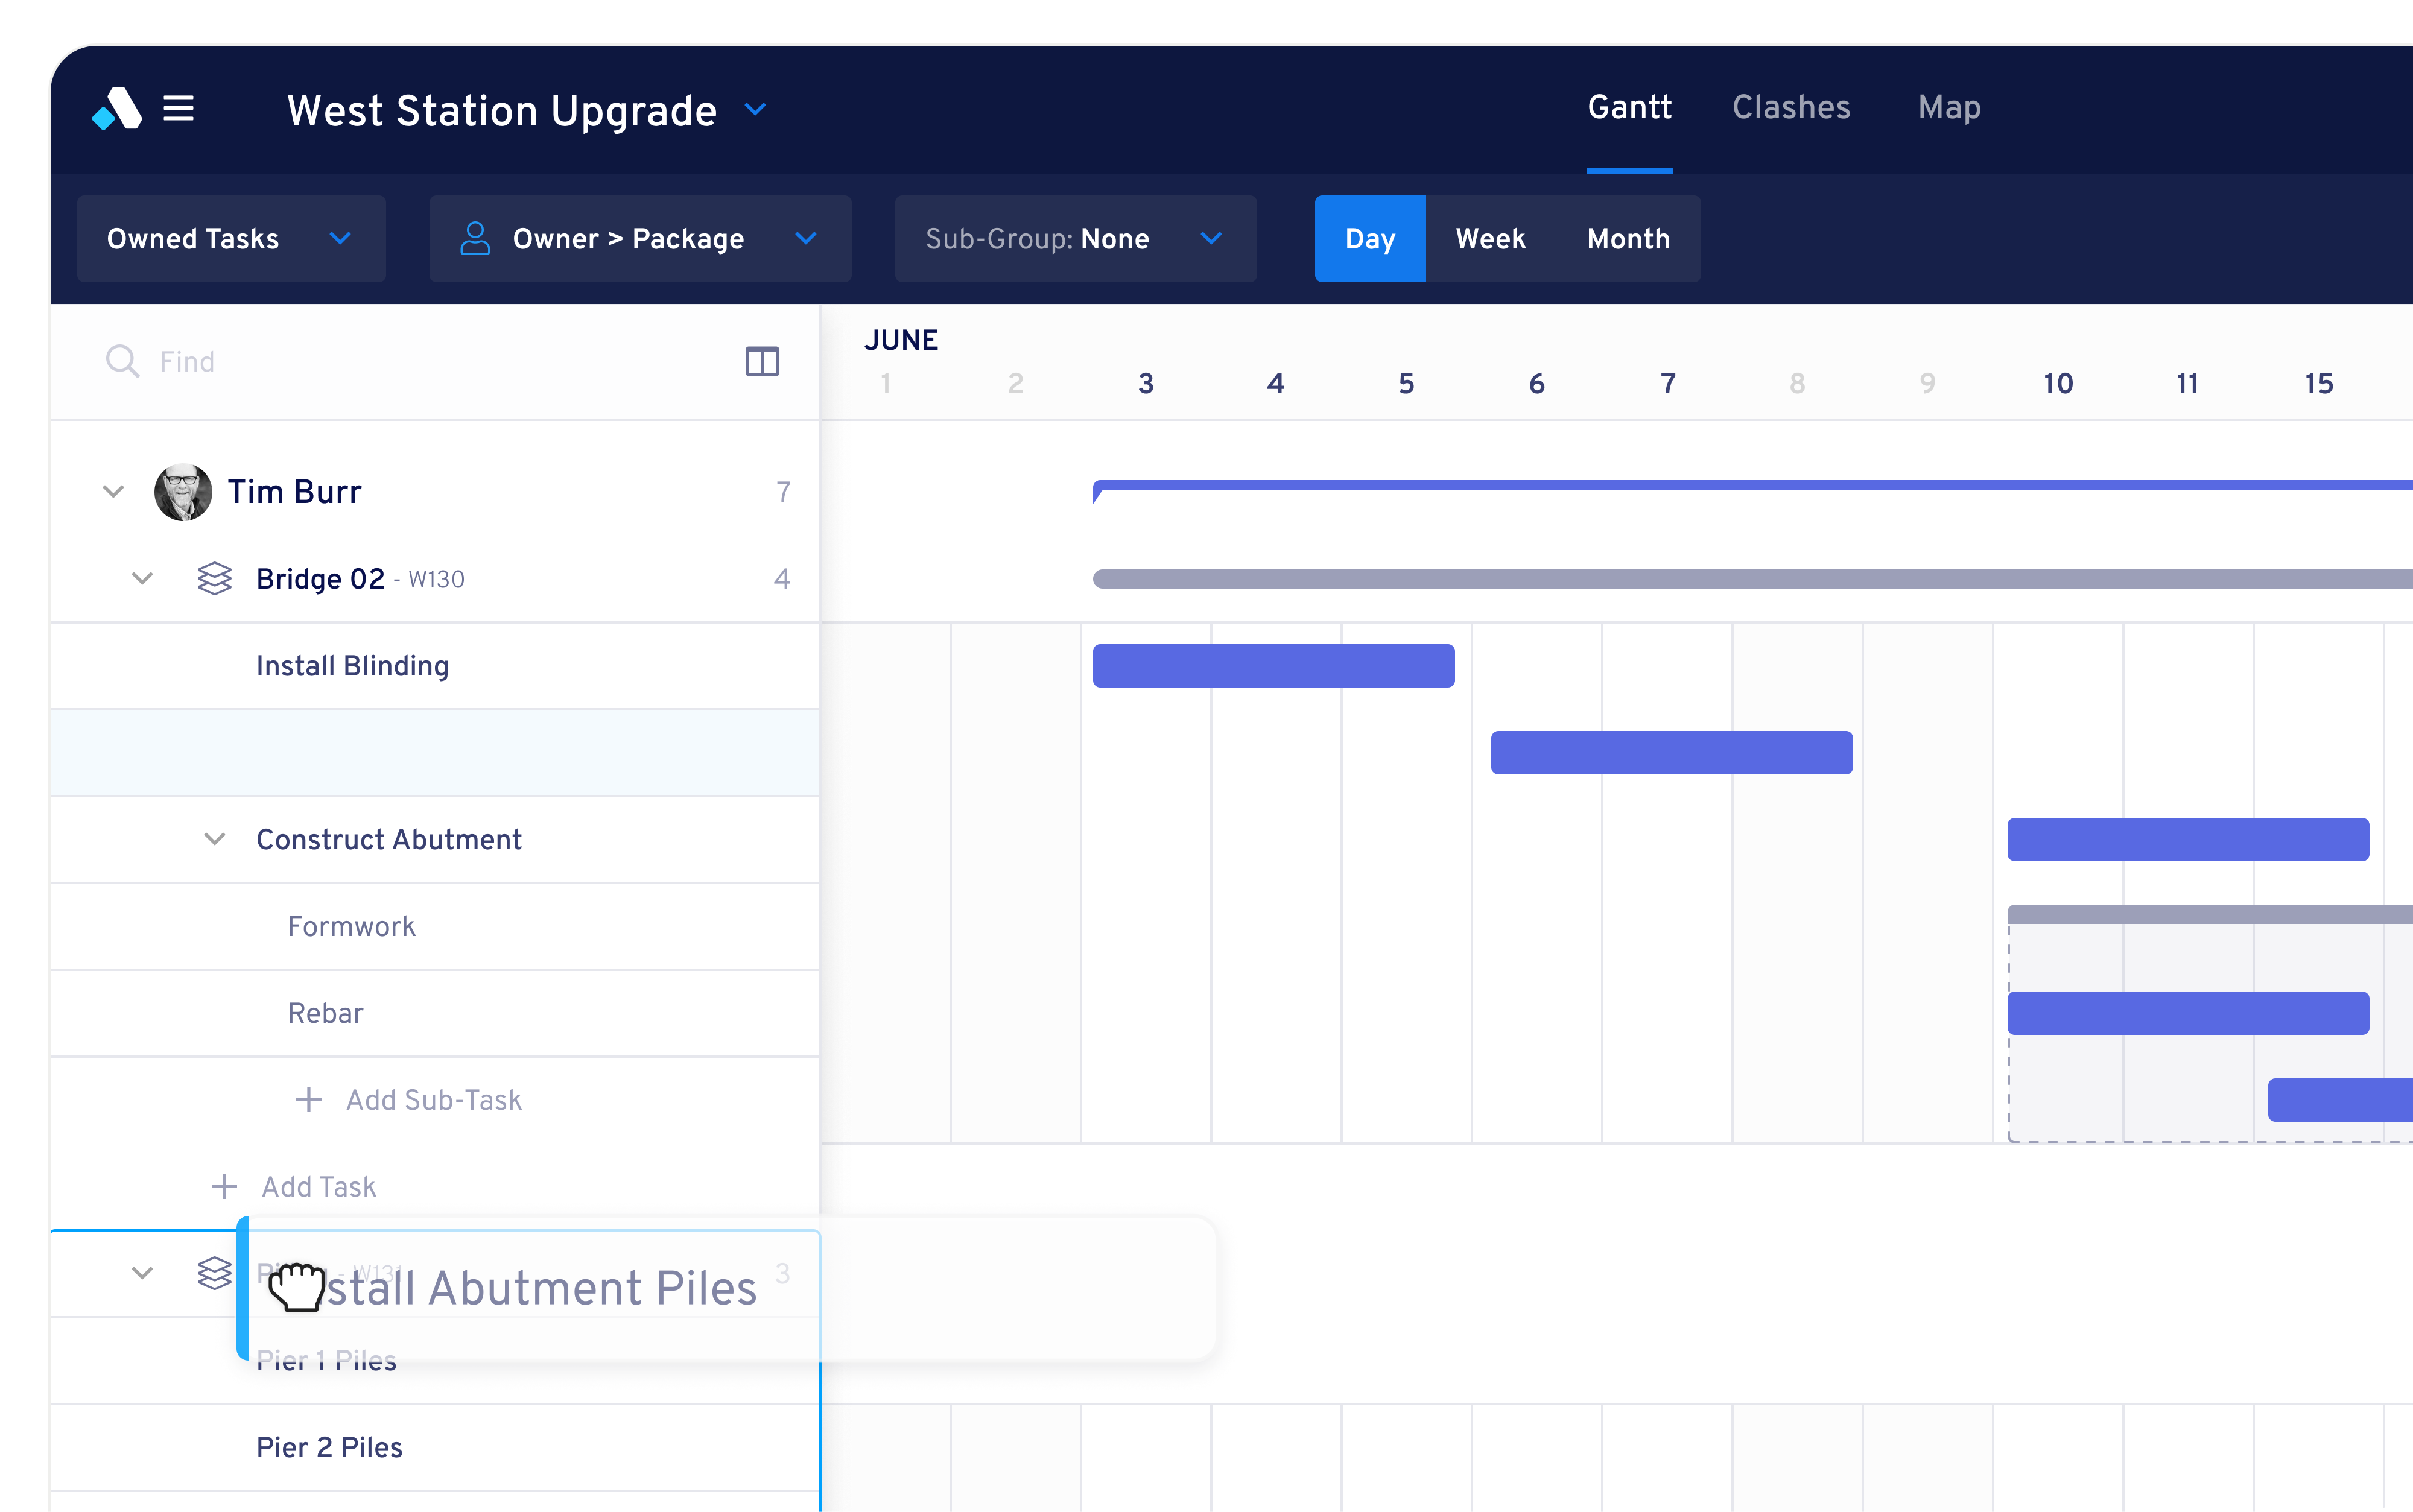Screen dimensions: 2413x1512
Task: Toggle the column layout icon
Action: click(762, 361)
